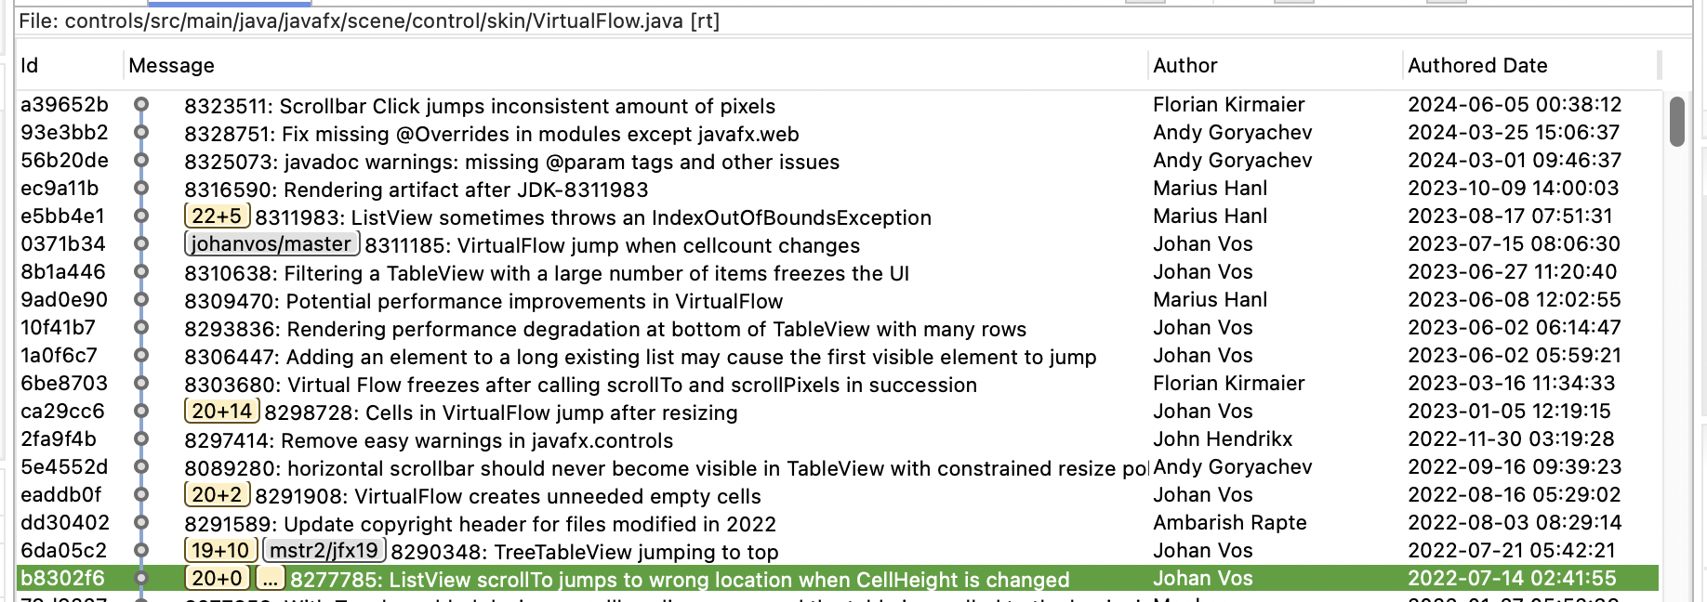Select the mstr2/jfx19 branch label
Image resolution: width=1707 pixels, height=602 pixels.
pos(324,551)
